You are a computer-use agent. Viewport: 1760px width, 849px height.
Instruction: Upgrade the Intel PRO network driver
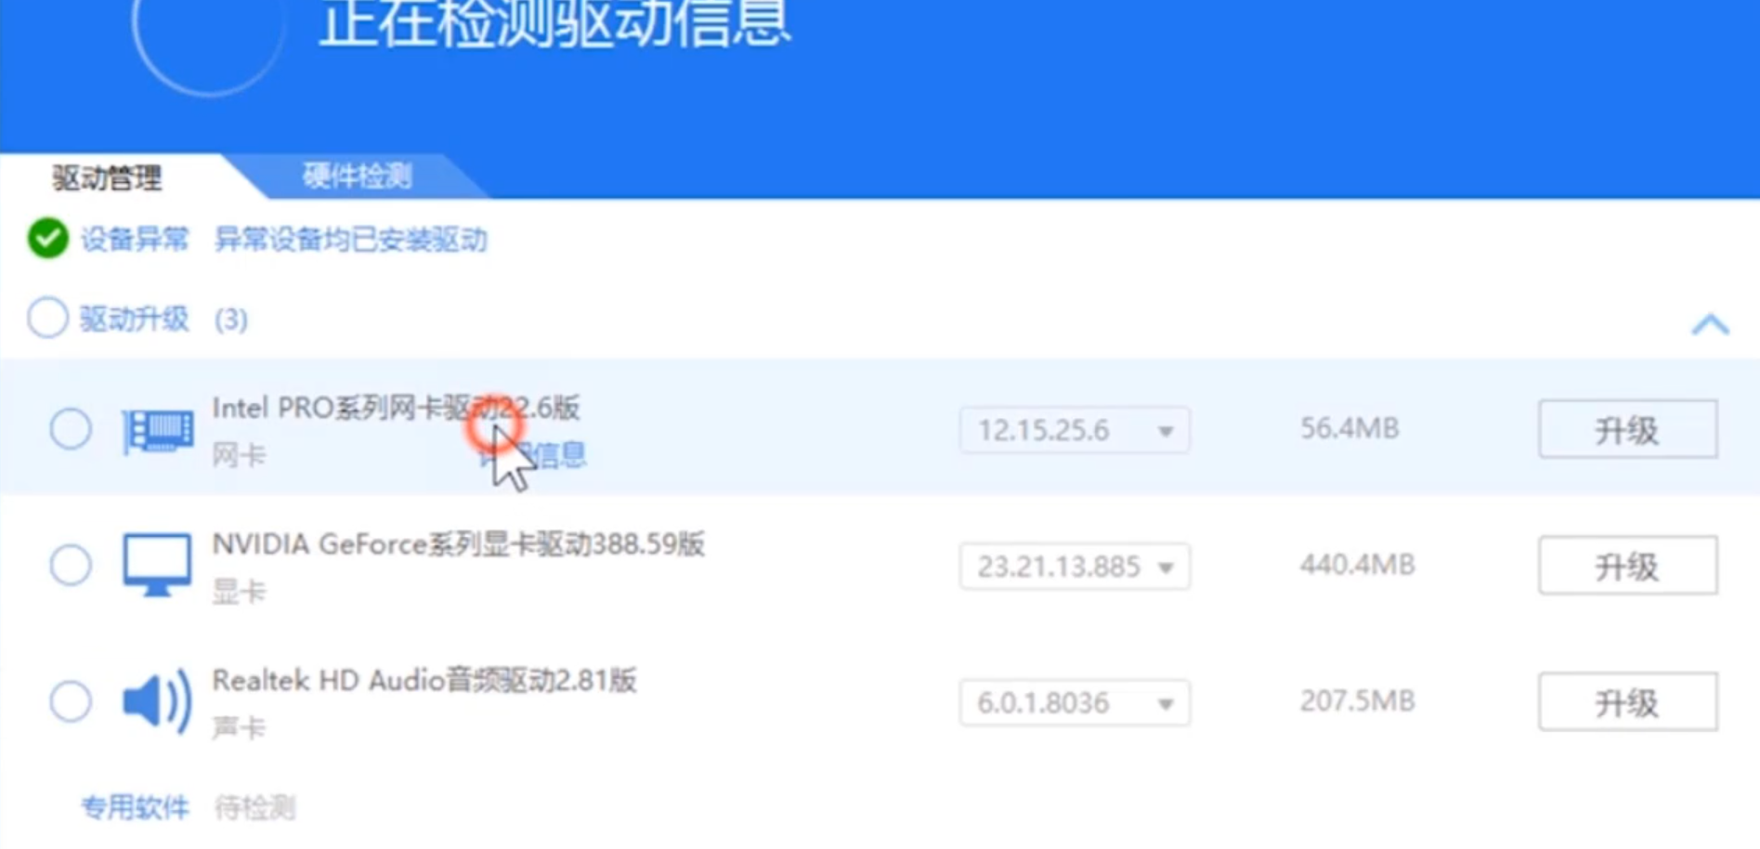[x=1626, y=429]
